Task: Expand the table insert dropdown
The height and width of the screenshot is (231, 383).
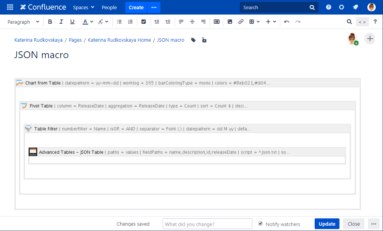Action: [259, 22]
